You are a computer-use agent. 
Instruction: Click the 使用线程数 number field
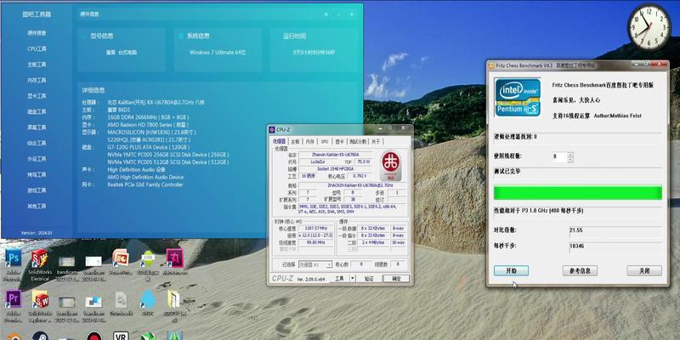point(560,157)
